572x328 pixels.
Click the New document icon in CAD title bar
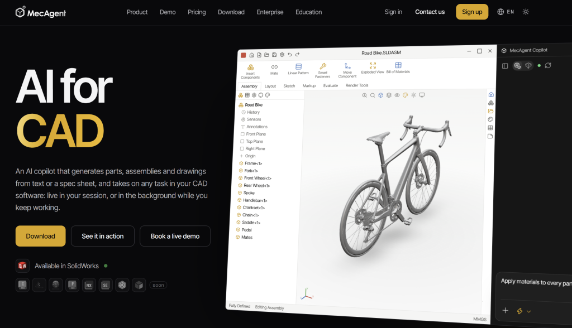click(259, 55)
